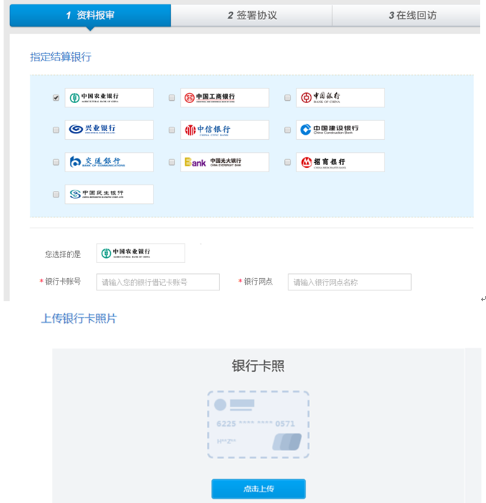This screenshot has height=503, width=486.
Task: Click the Bank of Communications logo (交通银行)
Action: coord(109,162)
